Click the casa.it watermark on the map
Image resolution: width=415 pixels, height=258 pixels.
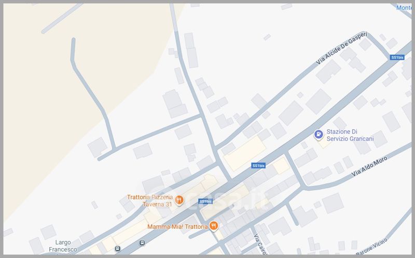209,200
